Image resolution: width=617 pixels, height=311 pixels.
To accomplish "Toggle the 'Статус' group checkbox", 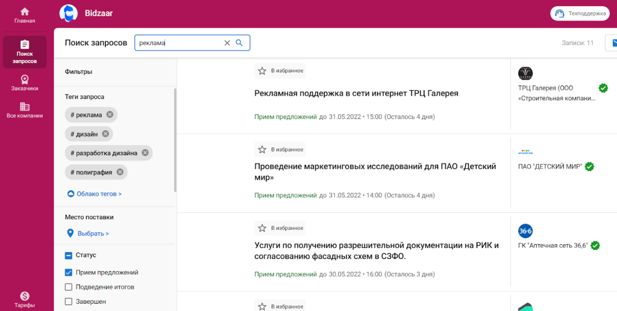I will (69, 256).
